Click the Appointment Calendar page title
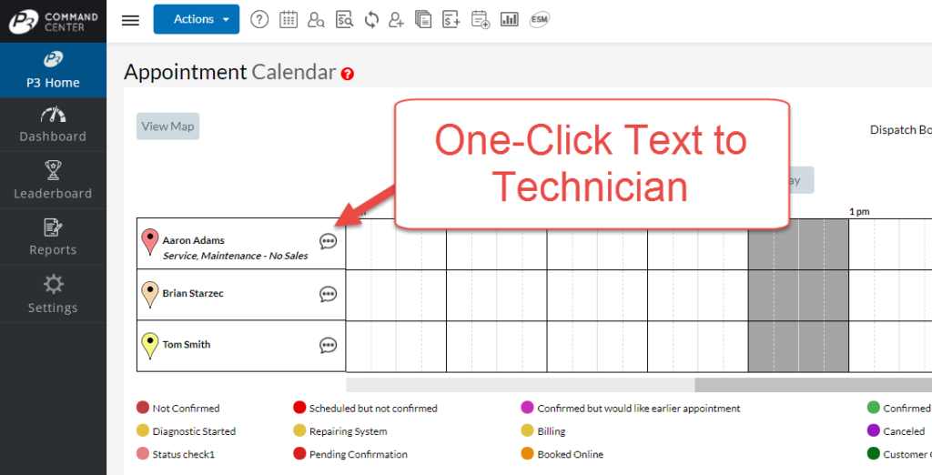The width and height of the screenshot is (932, 475). coord(230,72)
